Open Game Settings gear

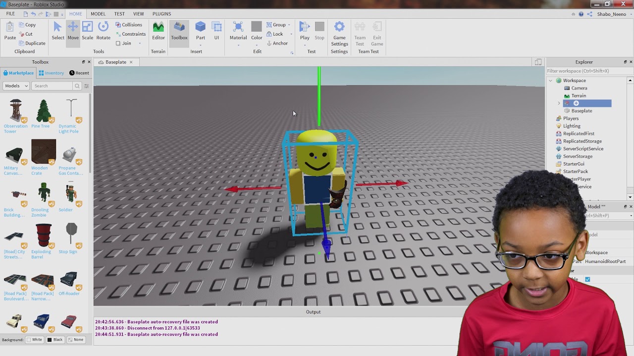[339, 31]
